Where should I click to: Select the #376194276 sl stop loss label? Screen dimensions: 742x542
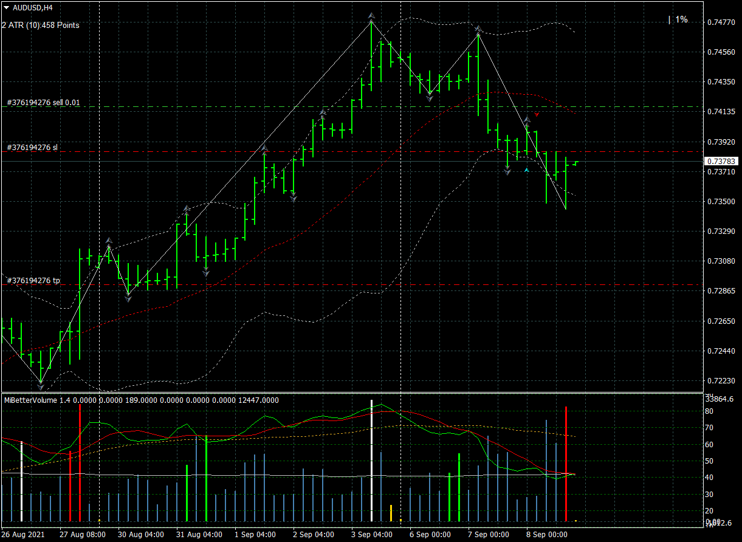click(x=32, y=148)
